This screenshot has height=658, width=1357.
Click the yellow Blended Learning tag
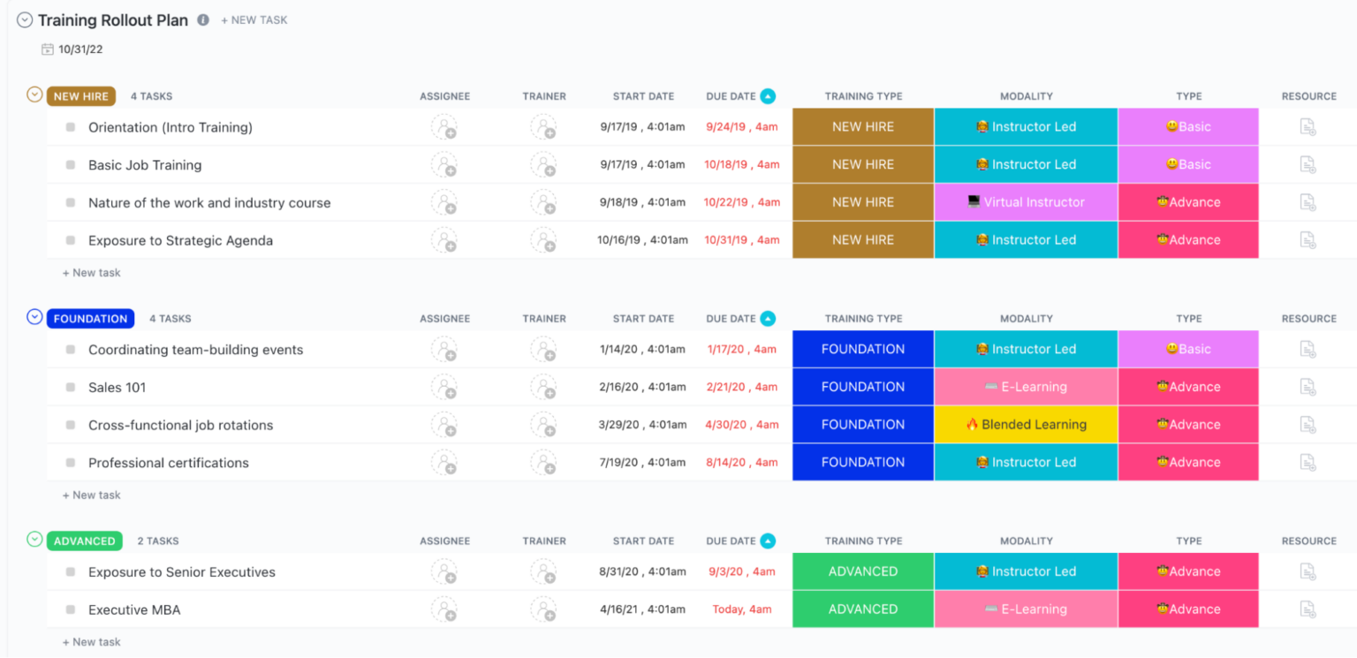(x=1025, y=425)
